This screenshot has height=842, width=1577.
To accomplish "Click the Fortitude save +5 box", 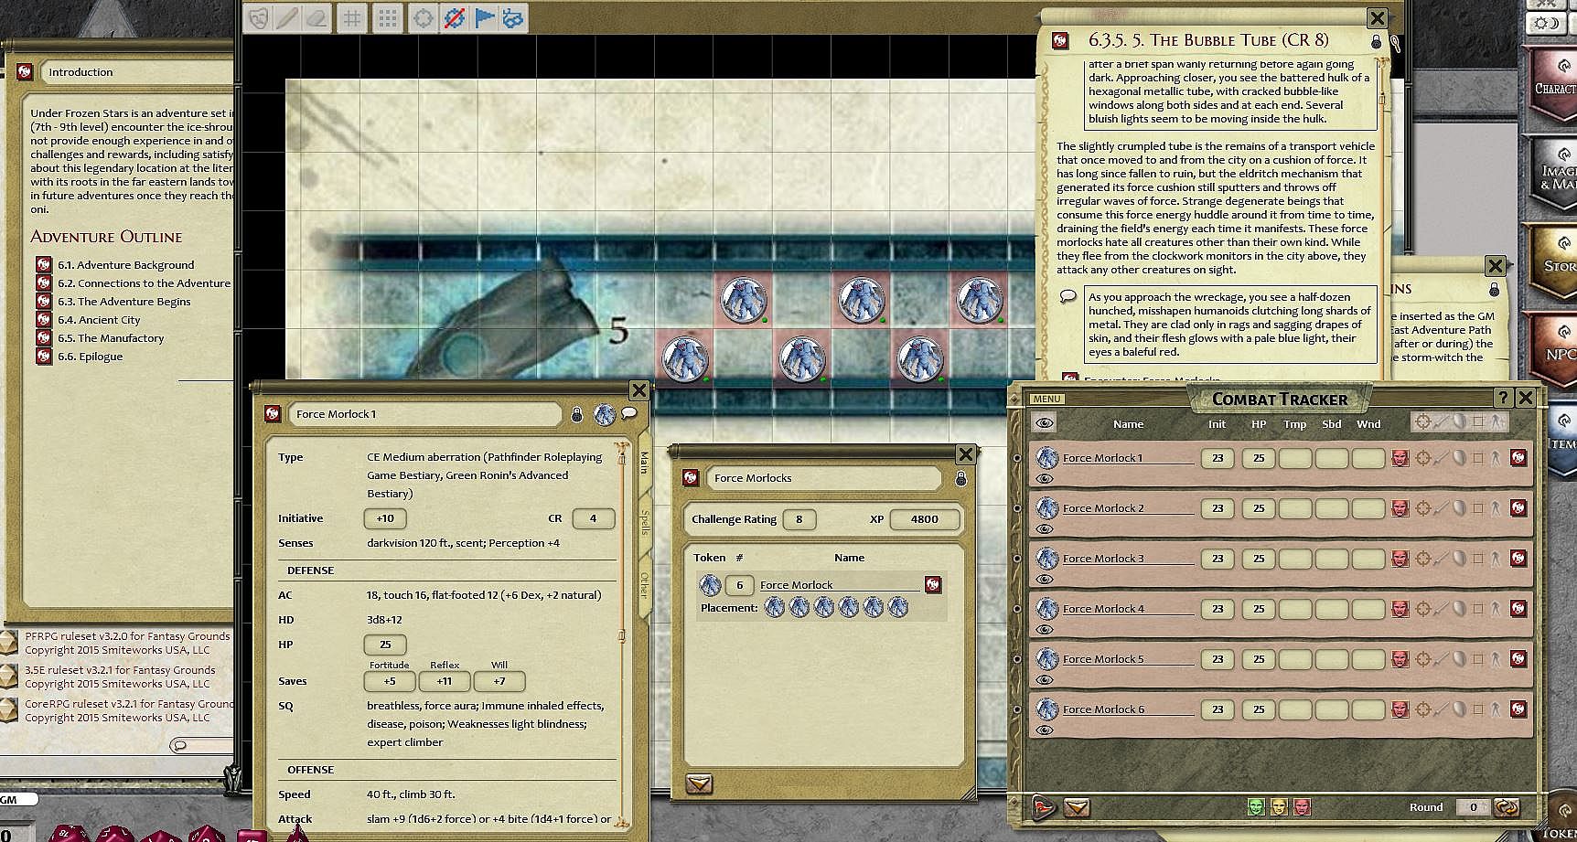I will pyautogui.click(x=390, y=681).
